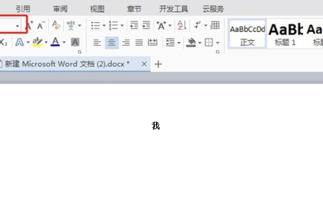Toggle character shading gray A icon
The width and height of the screenshot is (323, 214).
pyautogui.click(x=75, y=42)
